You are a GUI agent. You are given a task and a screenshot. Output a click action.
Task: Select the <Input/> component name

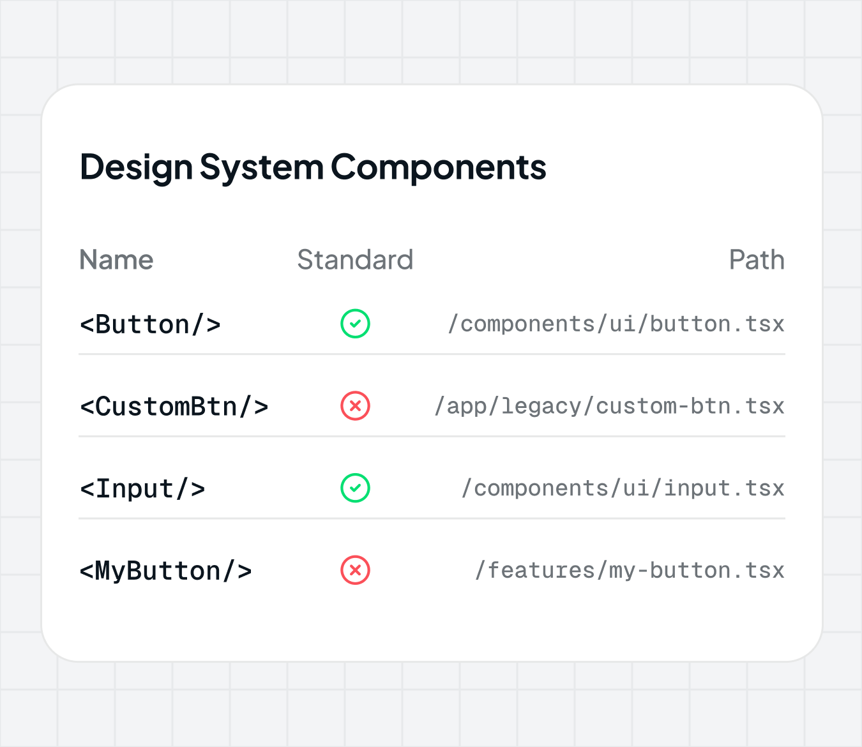[x=142, y=489]
